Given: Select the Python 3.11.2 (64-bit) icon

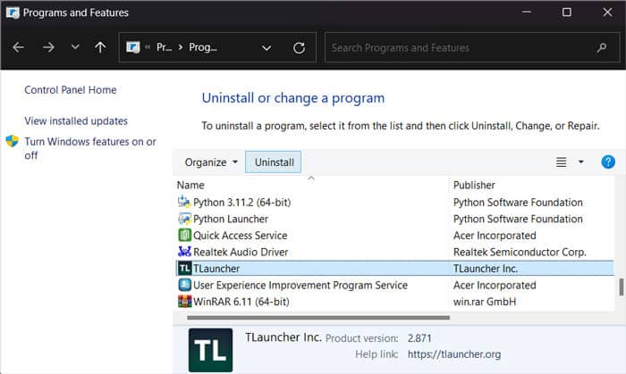Looking at the screenshot, I should click(184, 202).
